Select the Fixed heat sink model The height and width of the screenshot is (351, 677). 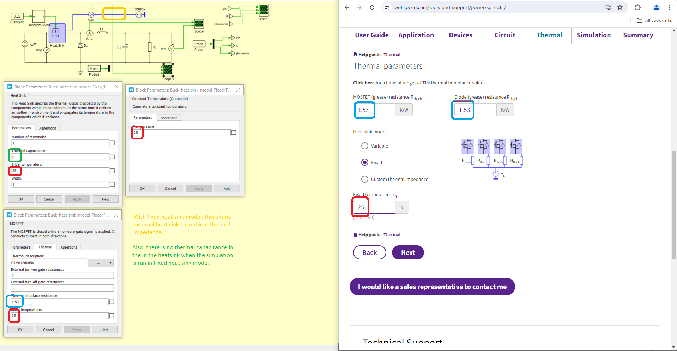365,162
